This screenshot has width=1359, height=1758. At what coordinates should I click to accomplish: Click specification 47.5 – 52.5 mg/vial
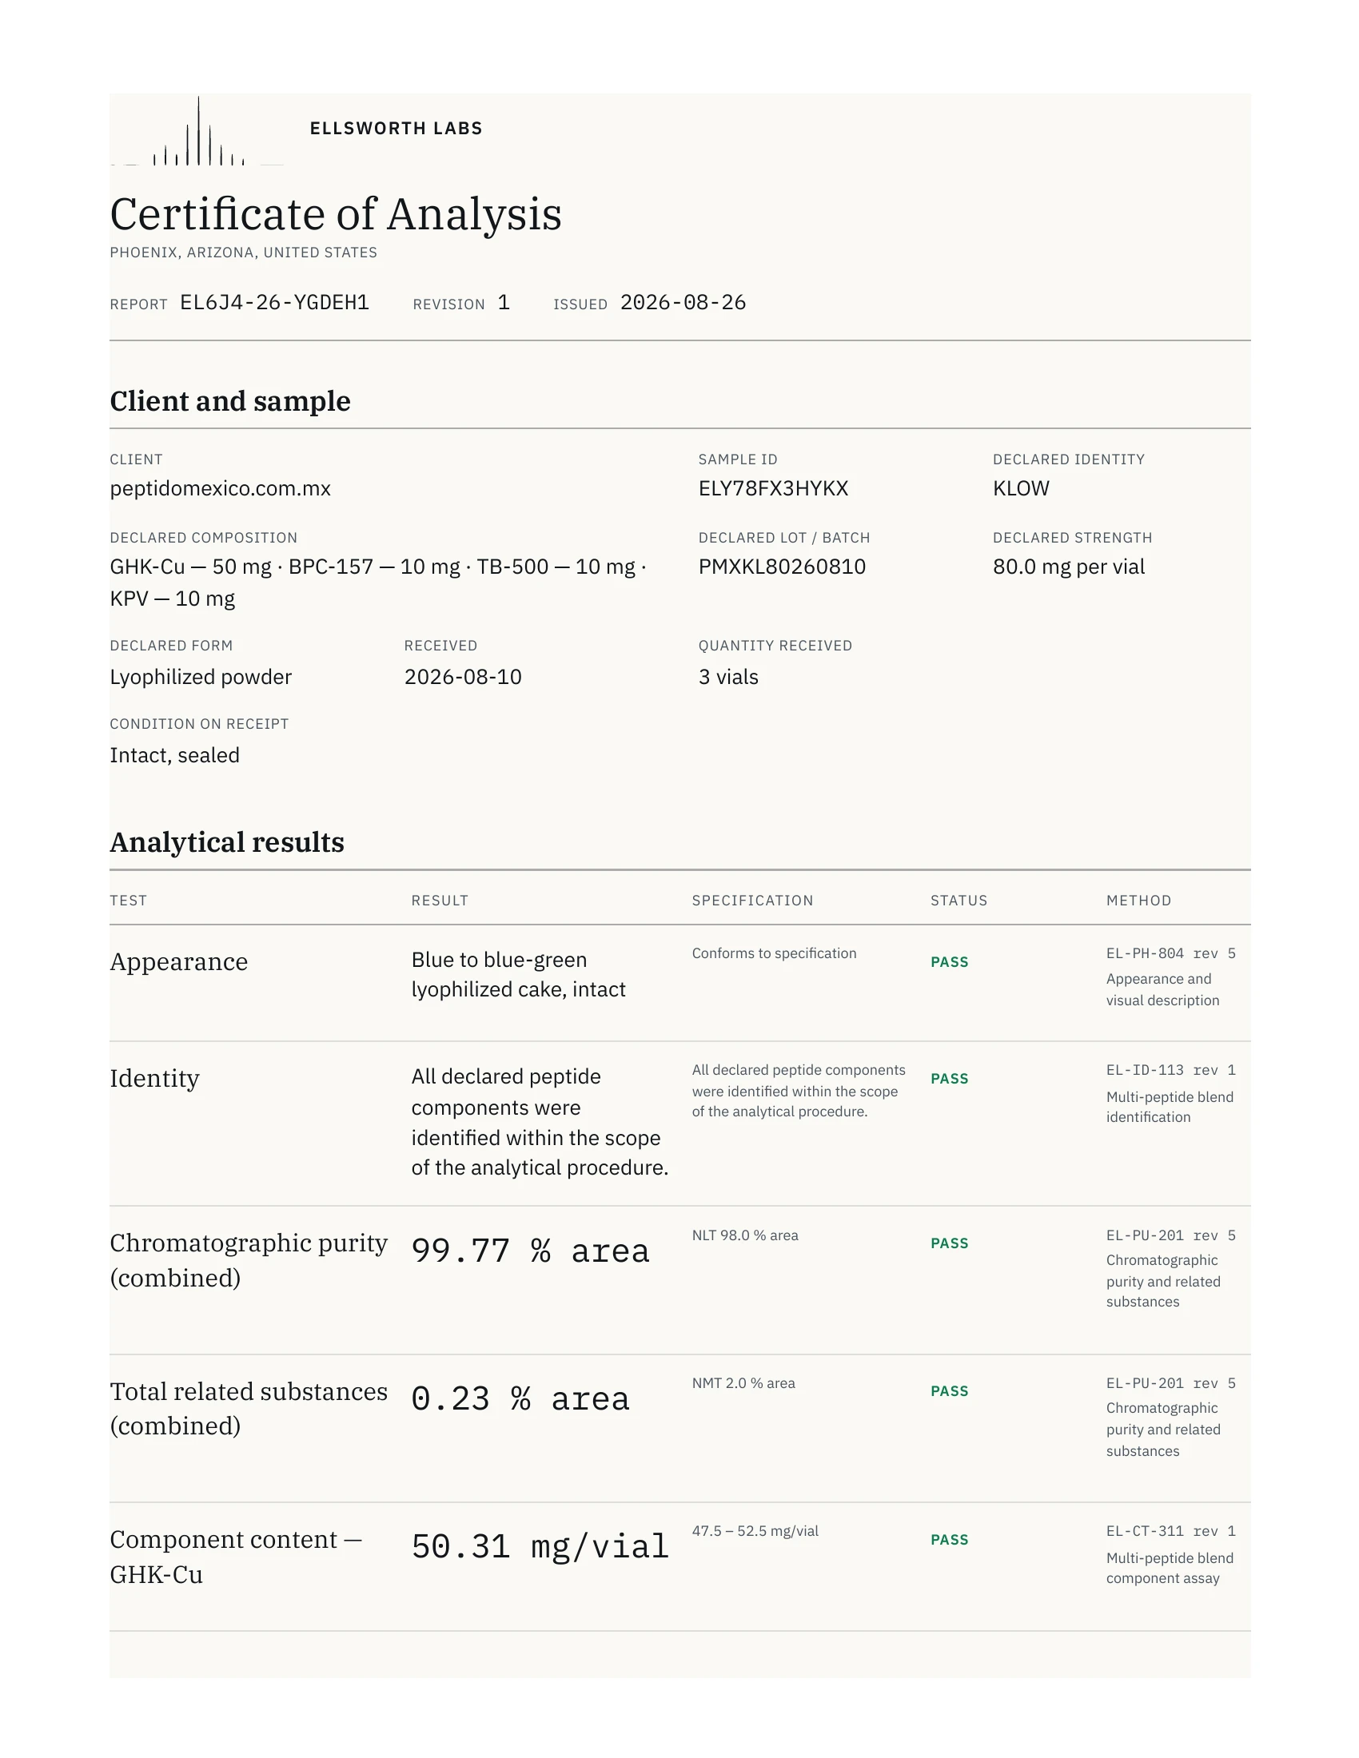click(x=755, y=1531)
